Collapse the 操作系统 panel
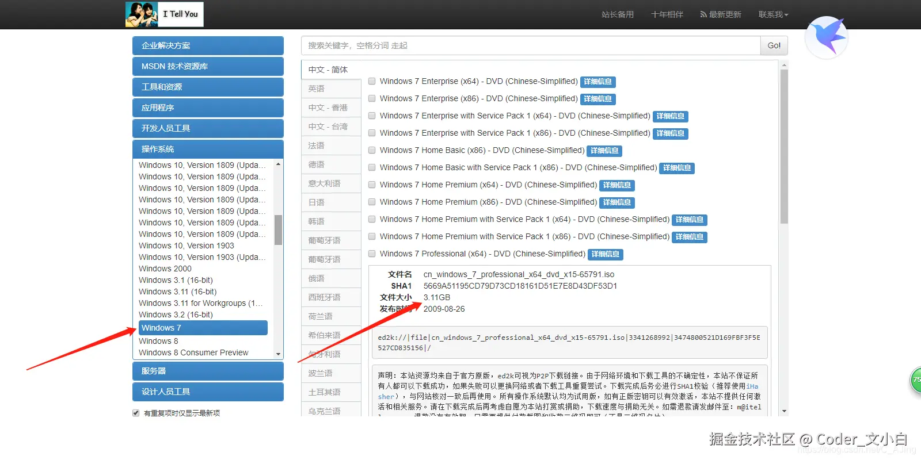Viewport: 921px width, 460px height. [x=208, y=149]
